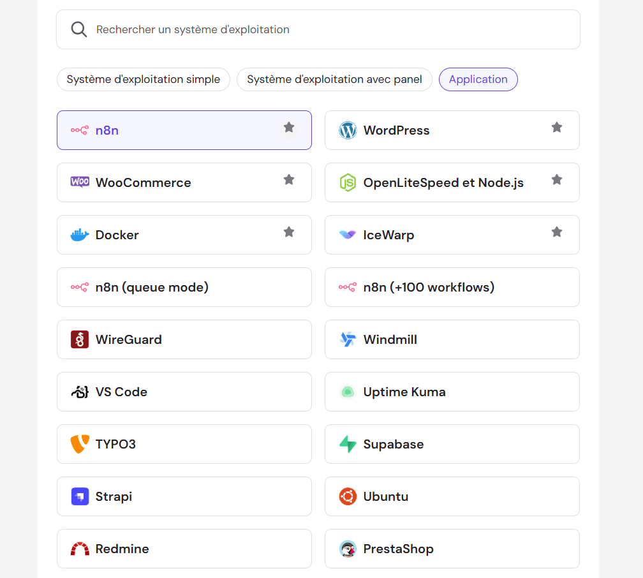Viewport: 643px width, 578px height.
Task: Click the n8n logo icon in the selected card
Action: pyautogui.click(x=80, y=130)
